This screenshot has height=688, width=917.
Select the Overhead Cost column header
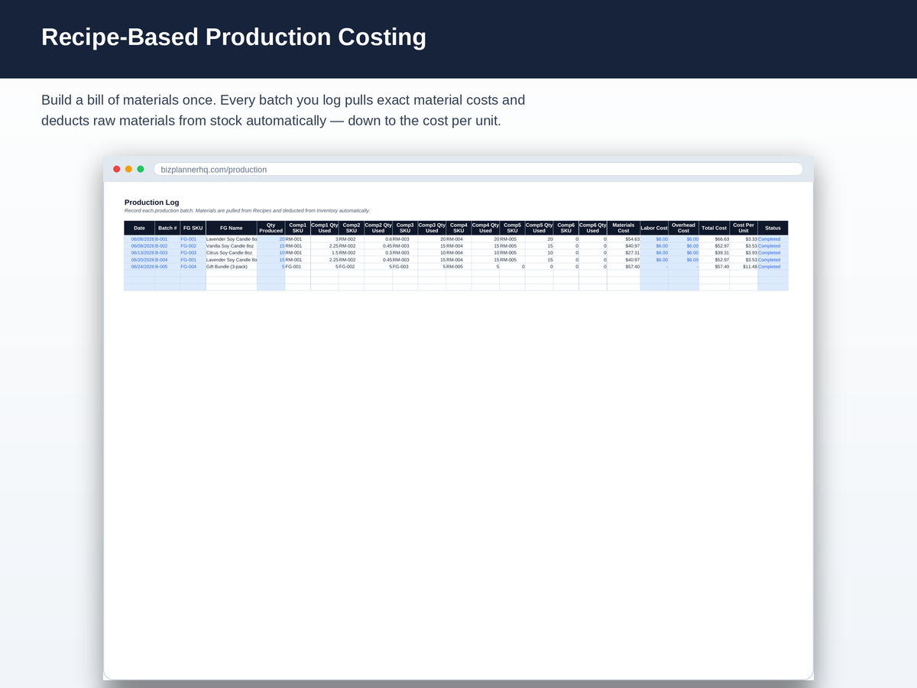point(684,228)
